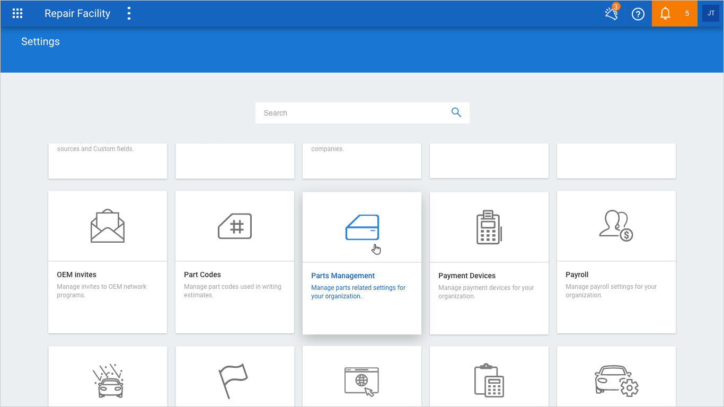Image resolution: width=724 pixels, height=407 pixels.
Task: Open the web browser globe icon tile
Action: (x=362, y=382)
